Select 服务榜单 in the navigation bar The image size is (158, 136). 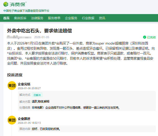[x=54, y=18]
